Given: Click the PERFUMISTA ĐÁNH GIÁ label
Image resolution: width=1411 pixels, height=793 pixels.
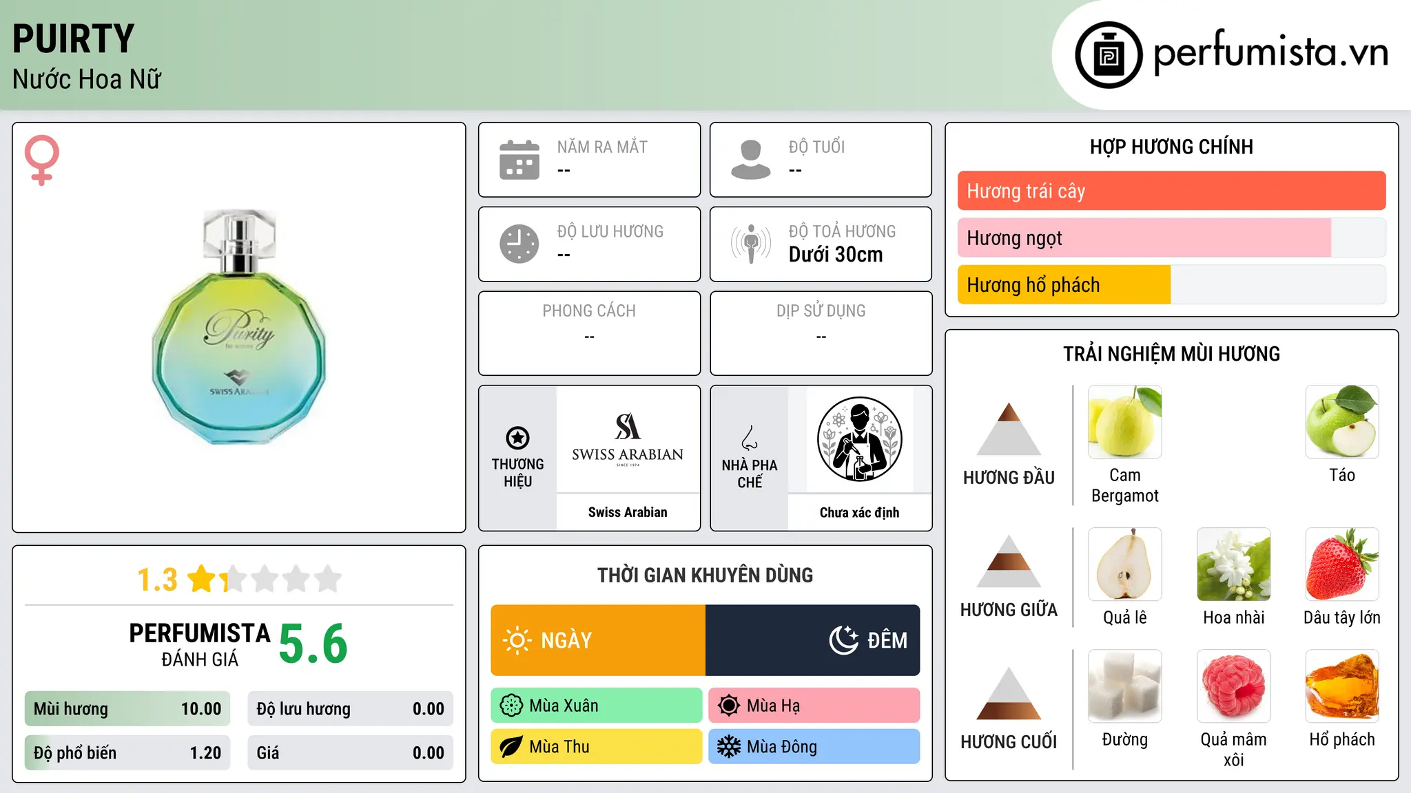Looking at the screenshot, I should click(200, 644).
